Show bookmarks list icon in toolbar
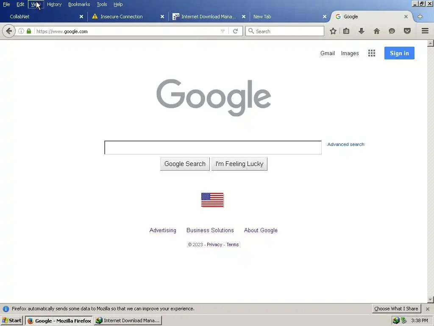Viewport: 434px width, 326px height. (x=346, y=31)
